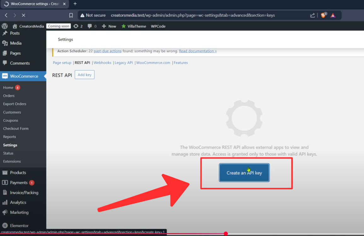Stop page loading with X button
Viewport: 364px width, 236px height.
pos(23,15)
